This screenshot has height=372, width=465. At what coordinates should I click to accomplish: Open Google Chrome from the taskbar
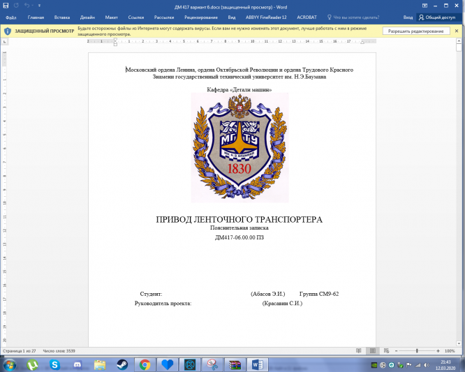(145, 365)
